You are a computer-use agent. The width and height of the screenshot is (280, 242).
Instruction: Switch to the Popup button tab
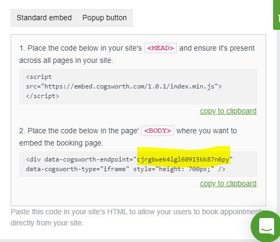click(x=105, y=18)
